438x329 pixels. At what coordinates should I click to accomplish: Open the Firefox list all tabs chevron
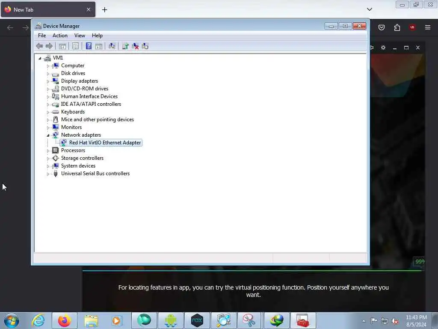tap(370, 9)
